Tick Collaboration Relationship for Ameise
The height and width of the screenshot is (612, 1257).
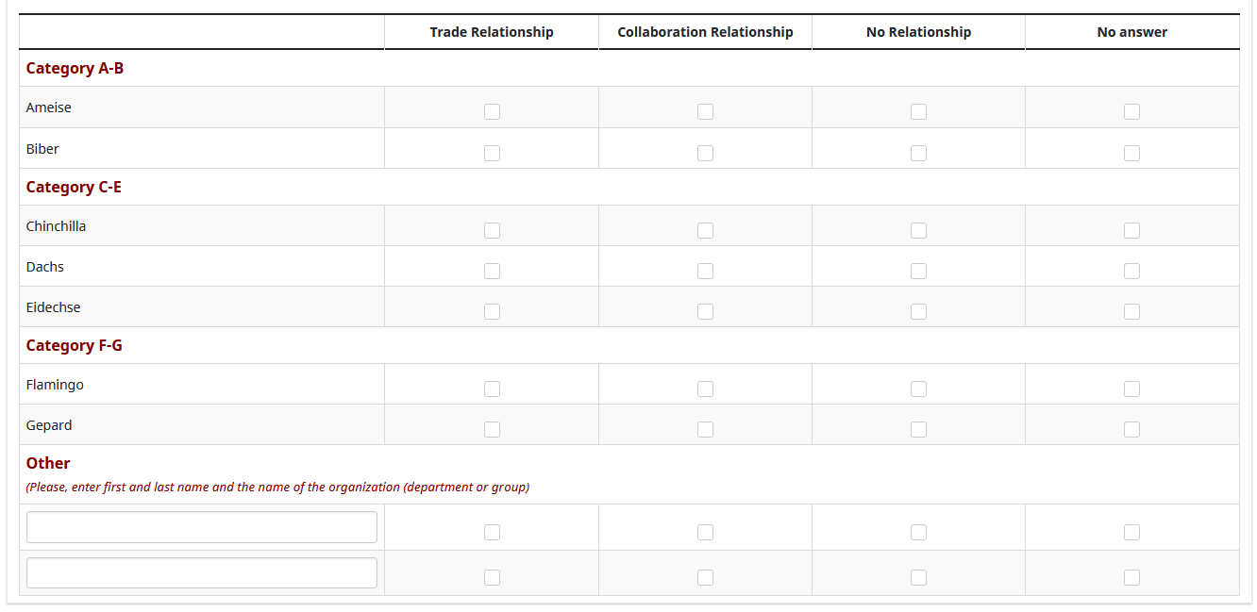pyautogui.click(x=705, y=111)
